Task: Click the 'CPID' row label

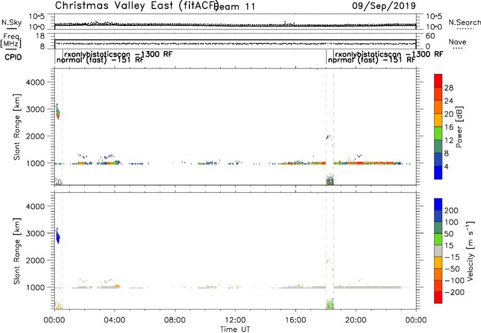Action: tap(13, 57)
